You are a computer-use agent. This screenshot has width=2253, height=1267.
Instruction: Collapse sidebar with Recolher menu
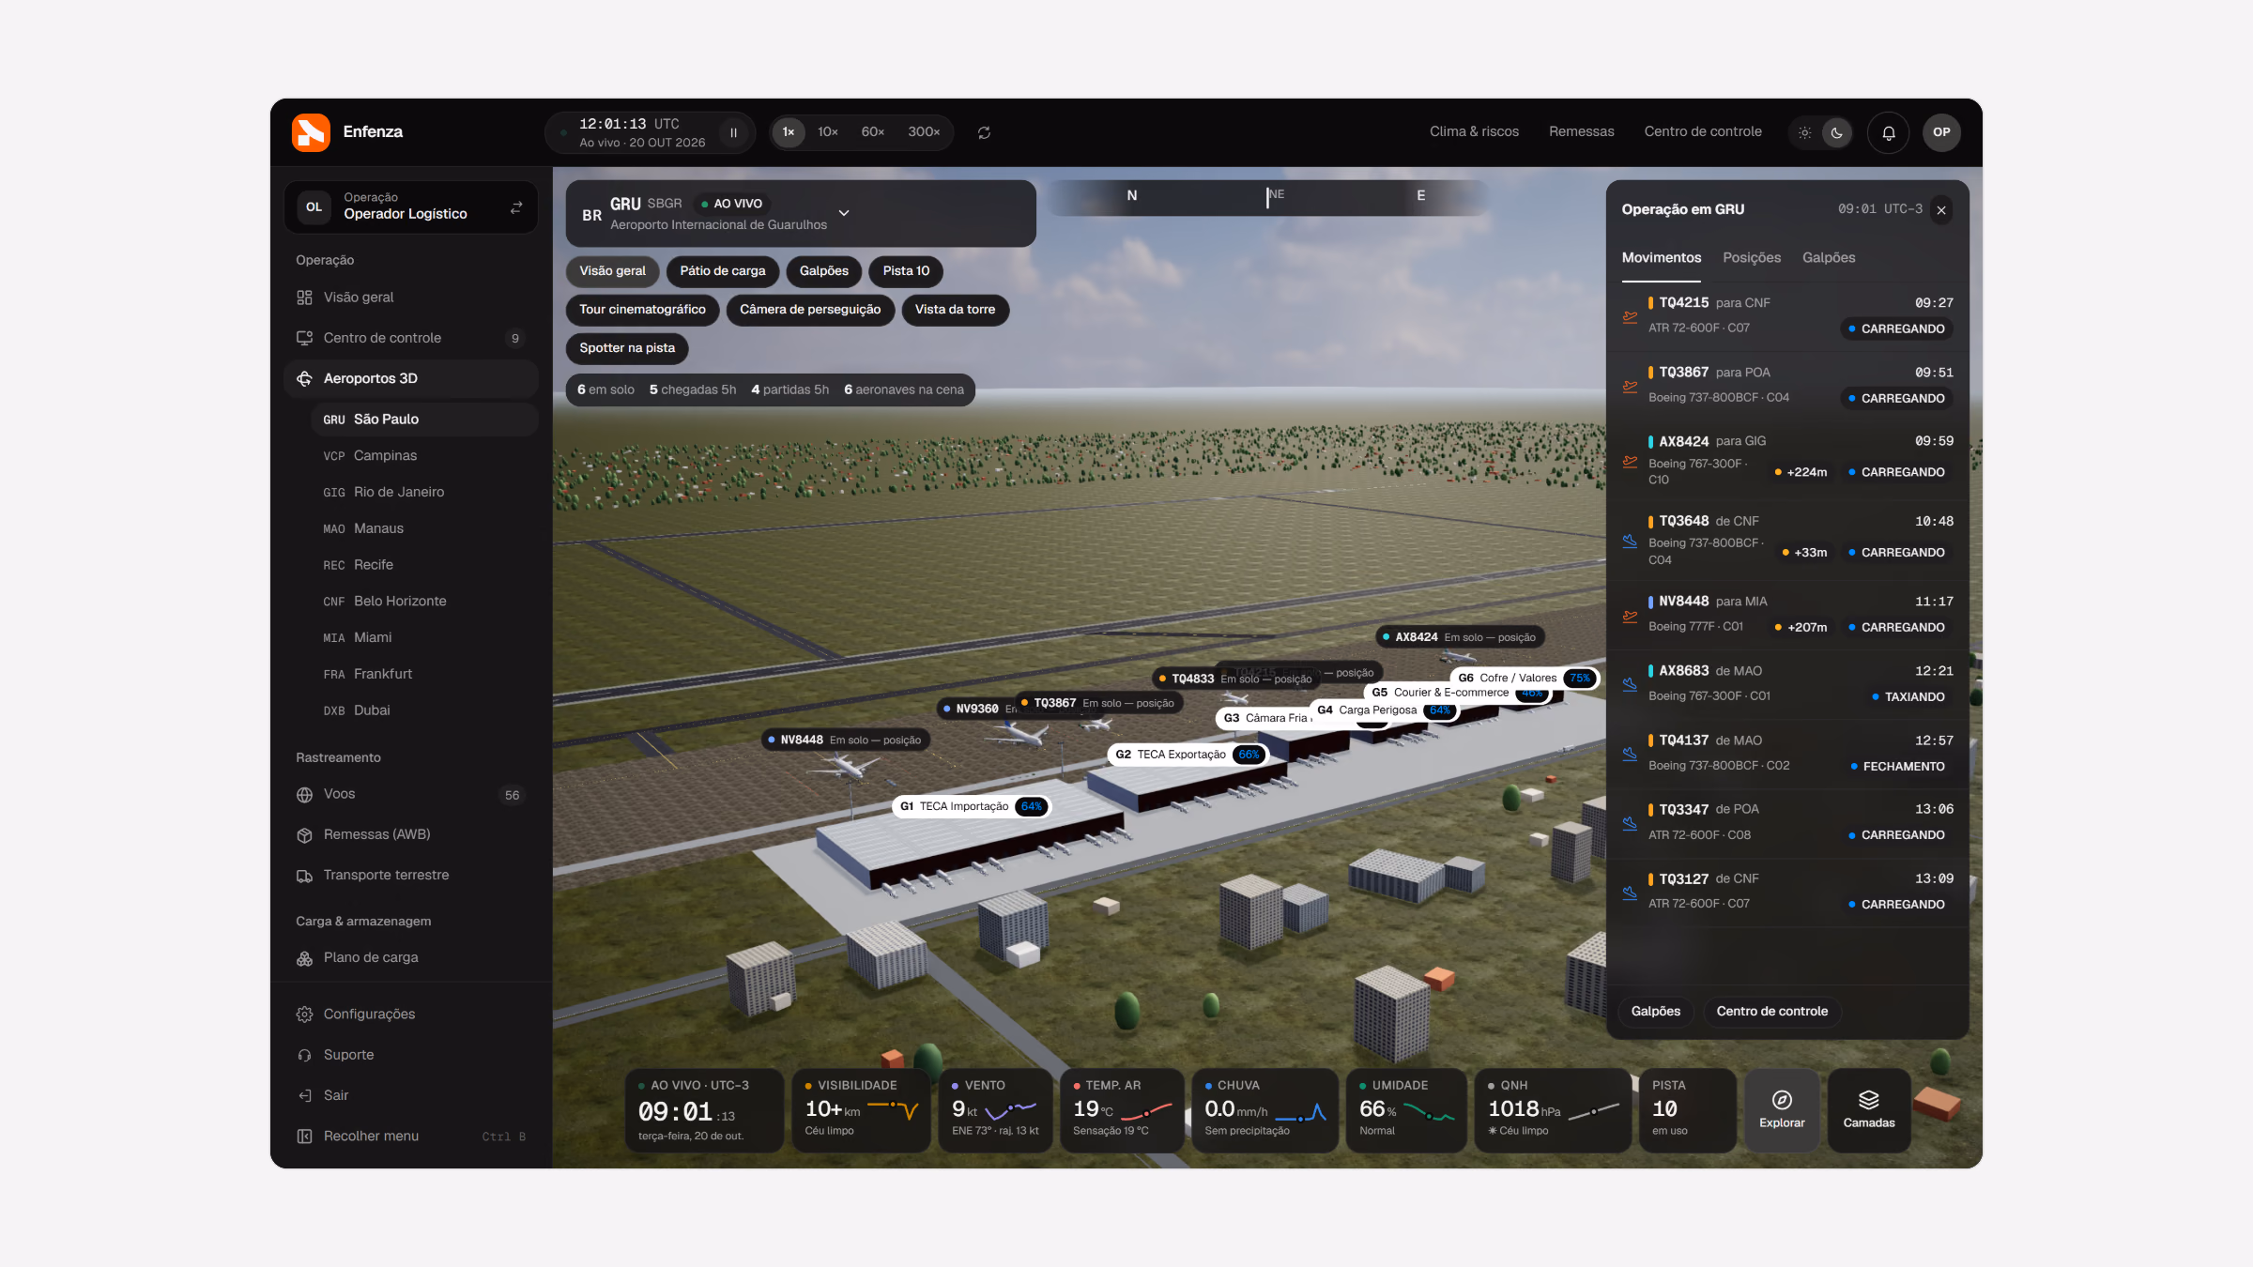(411, 1136)
